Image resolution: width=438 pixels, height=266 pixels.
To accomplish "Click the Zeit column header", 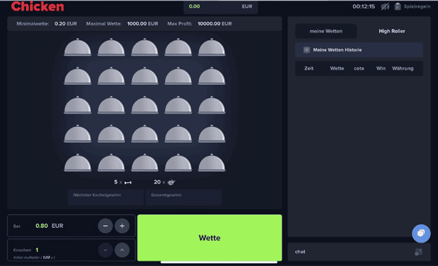I will pos(308,68).
